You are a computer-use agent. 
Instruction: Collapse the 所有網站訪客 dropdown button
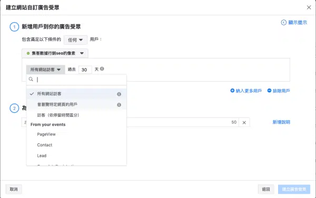[45, 70]
